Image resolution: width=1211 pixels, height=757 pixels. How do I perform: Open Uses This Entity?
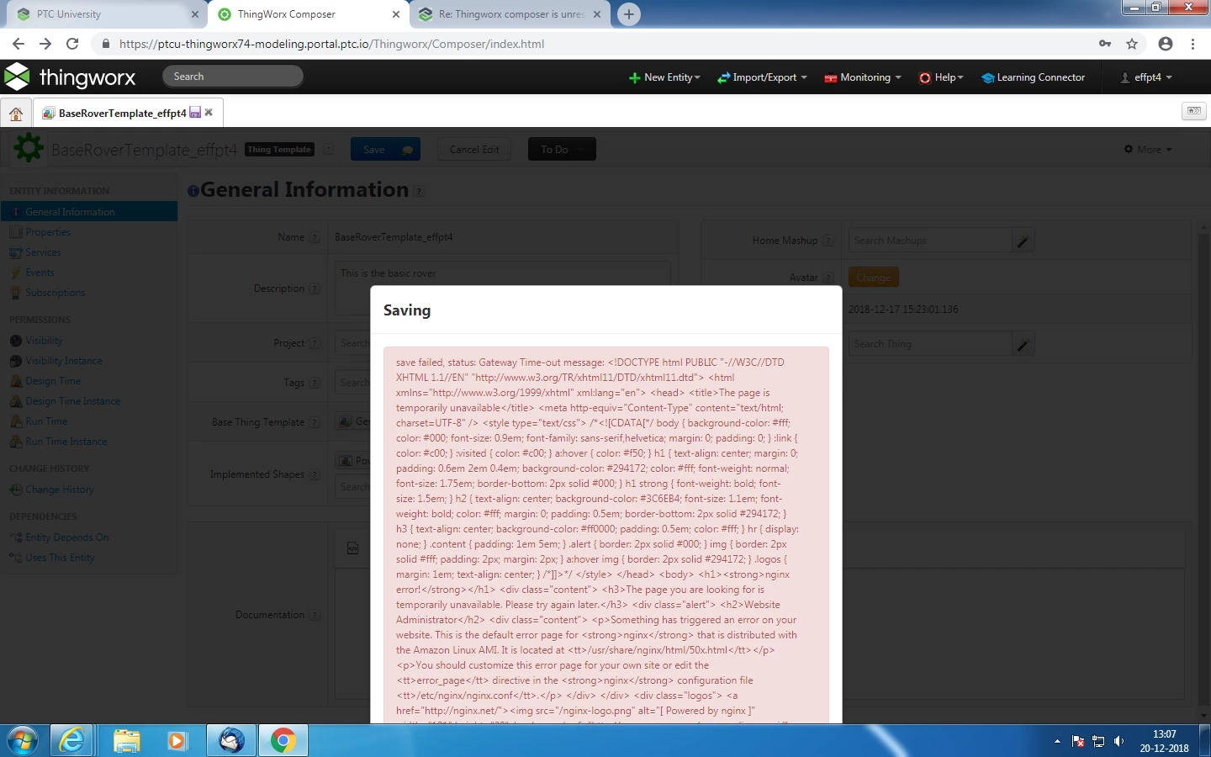60,558
